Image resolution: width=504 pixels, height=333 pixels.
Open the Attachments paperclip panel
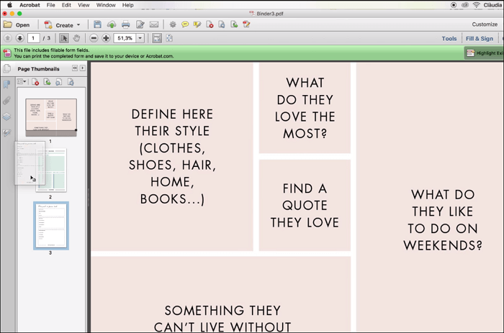[x=7, y=101]
